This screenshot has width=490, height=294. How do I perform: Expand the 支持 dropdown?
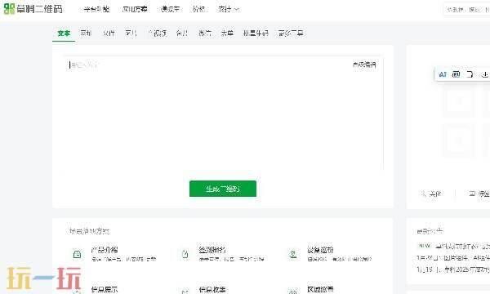pyautogui.click(x=229, y=9)
